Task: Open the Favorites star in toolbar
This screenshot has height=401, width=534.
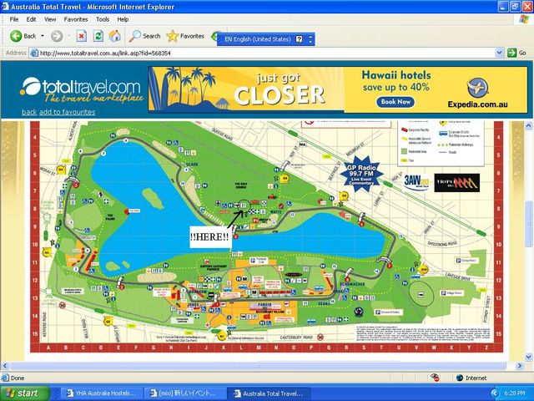Action: coord(185,36)
